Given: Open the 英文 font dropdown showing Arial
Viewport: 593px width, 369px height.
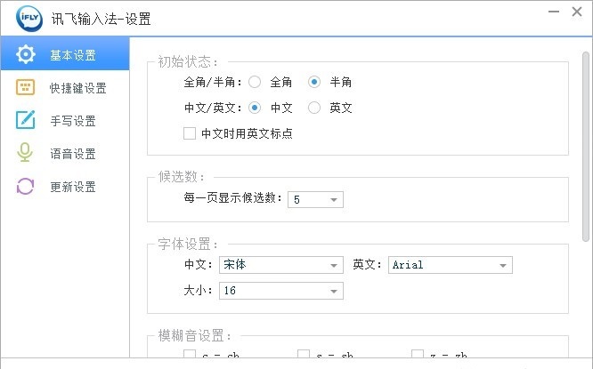Looking at the screenshot, I should click(450, 265).
